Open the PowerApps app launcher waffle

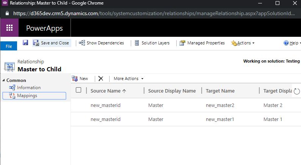[x=9, y=28]
